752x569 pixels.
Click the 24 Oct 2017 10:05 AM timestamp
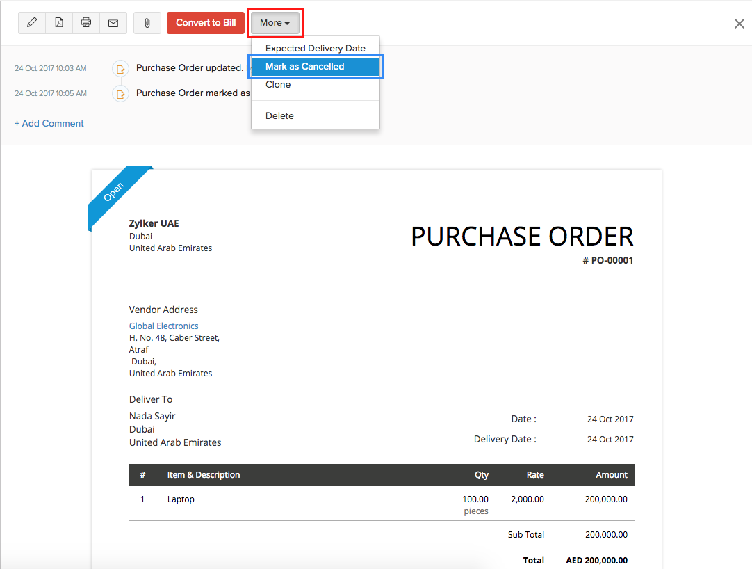click(x=50, y=93)
